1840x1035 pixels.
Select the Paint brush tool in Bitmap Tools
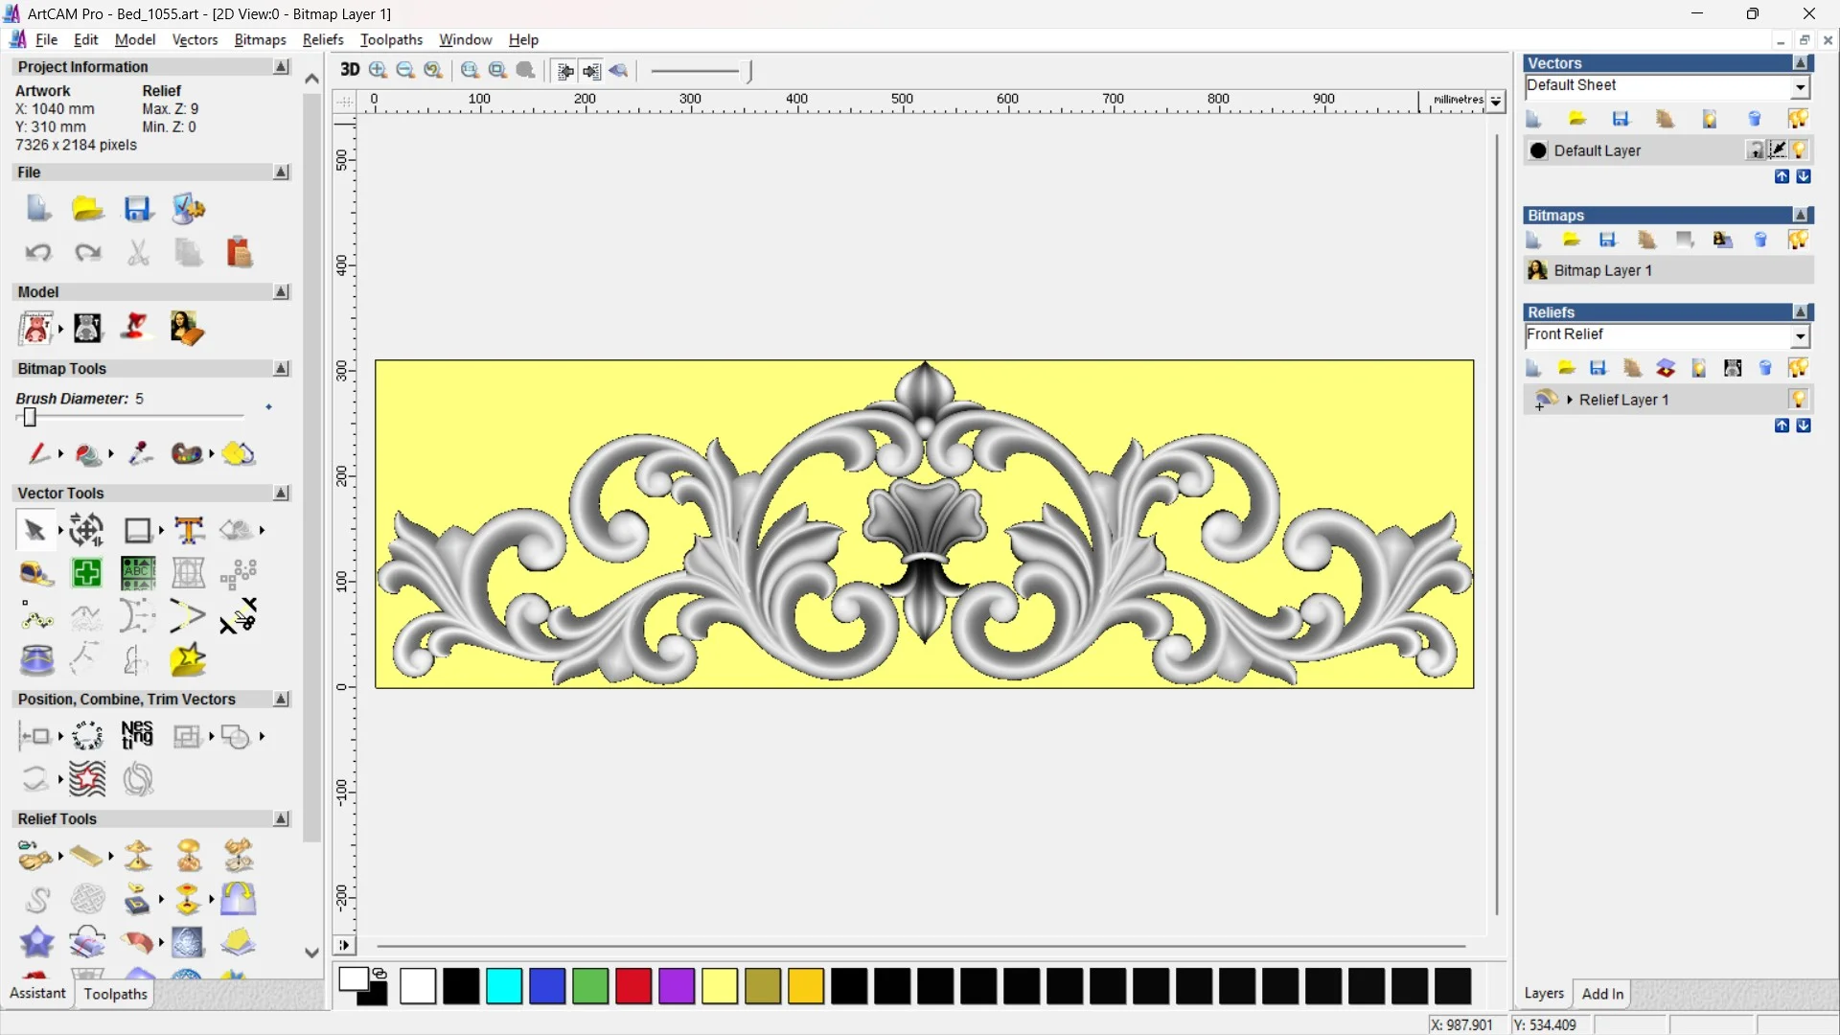pos(38,453)
